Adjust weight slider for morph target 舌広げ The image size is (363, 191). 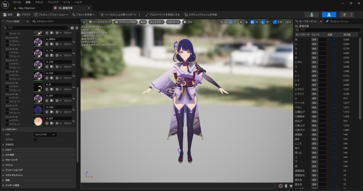coord(319,121)
